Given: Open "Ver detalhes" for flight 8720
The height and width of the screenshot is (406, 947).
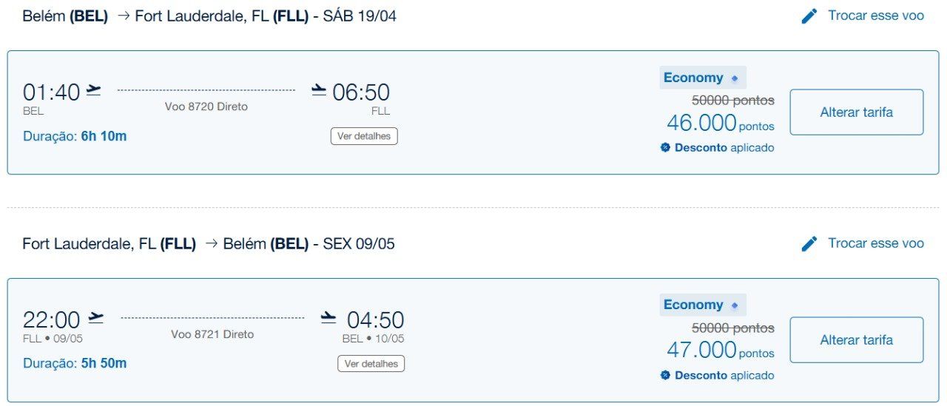Looking at the screenshot, I should (364, 136).
